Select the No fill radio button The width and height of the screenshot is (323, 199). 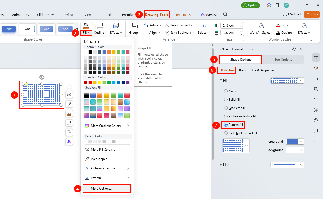(226, 91)
